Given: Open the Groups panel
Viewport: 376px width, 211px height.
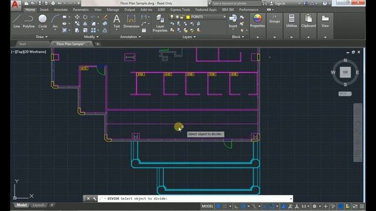Looking at the screenshot, I should click(x=274, y=19).
